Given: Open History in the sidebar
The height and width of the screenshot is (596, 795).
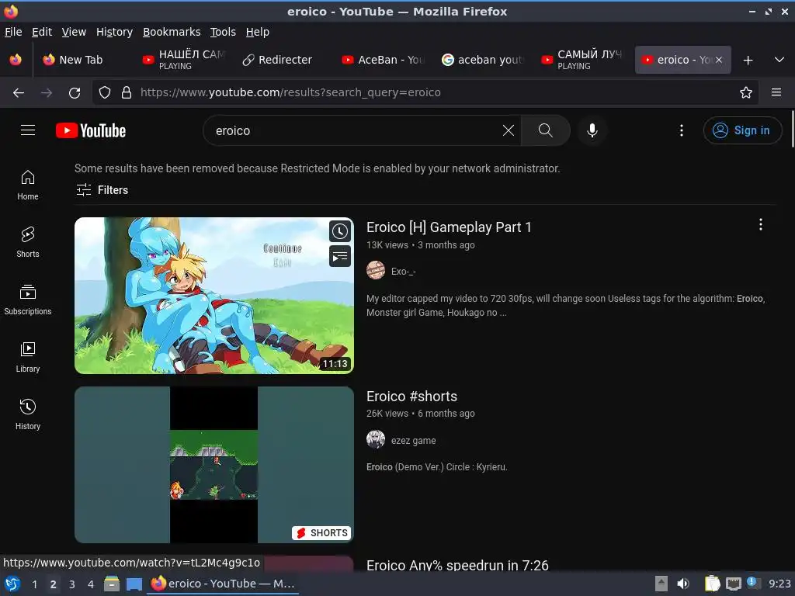Looking at the screenshot, I should pos(28,414).
